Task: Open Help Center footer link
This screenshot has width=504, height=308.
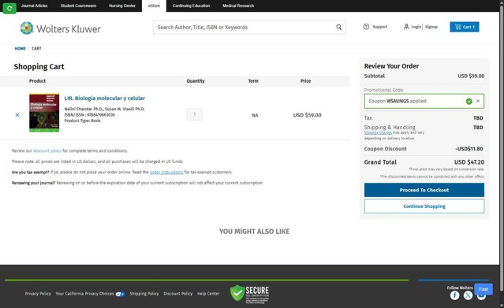Action: pyautogui.click(x=208, y=294)
